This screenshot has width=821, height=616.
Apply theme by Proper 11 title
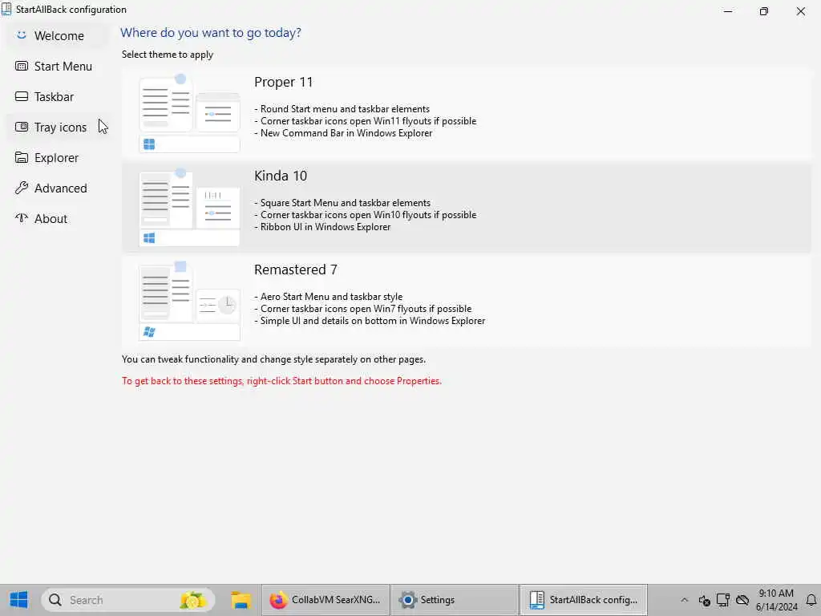pyautogui.click(x=283, y=83)
